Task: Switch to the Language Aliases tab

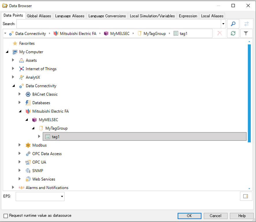Action: [70, 16]
